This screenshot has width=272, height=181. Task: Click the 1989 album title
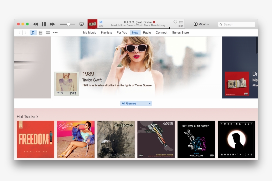click(x=88, y=74)
